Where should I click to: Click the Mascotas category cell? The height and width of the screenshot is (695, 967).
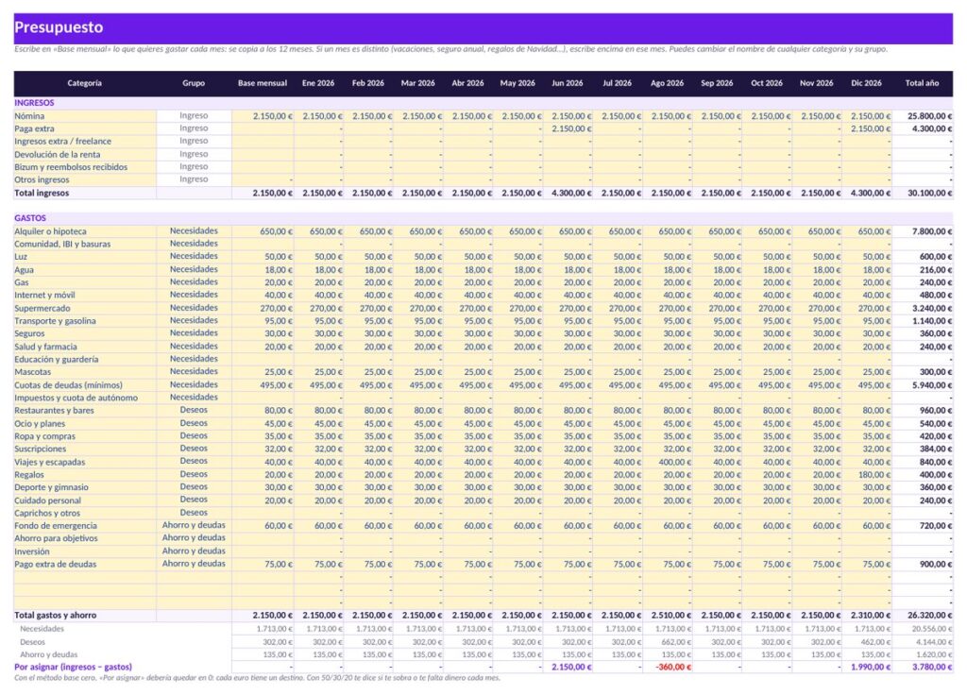point(85,372)
